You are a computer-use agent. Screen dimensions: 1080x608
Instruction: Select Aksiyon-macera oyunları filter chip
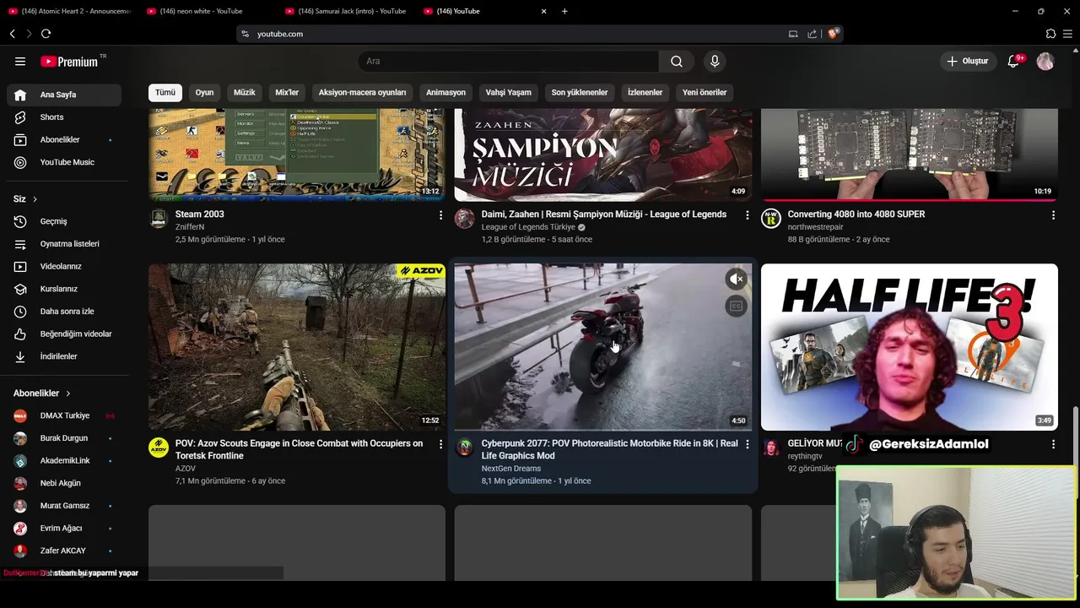362,92
